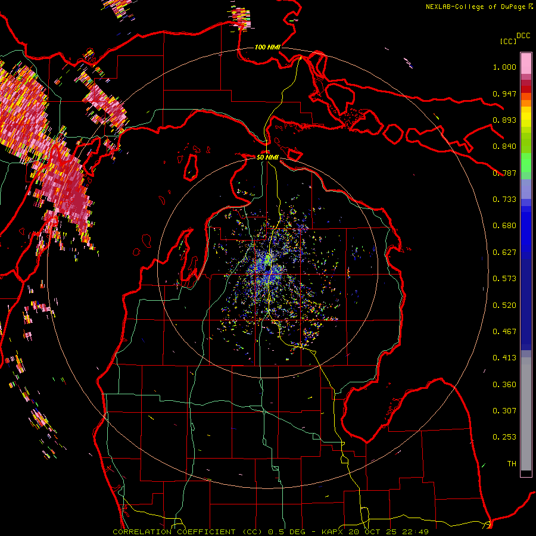Click the pink 1.000 color bar segment

(x=526, y=64)
